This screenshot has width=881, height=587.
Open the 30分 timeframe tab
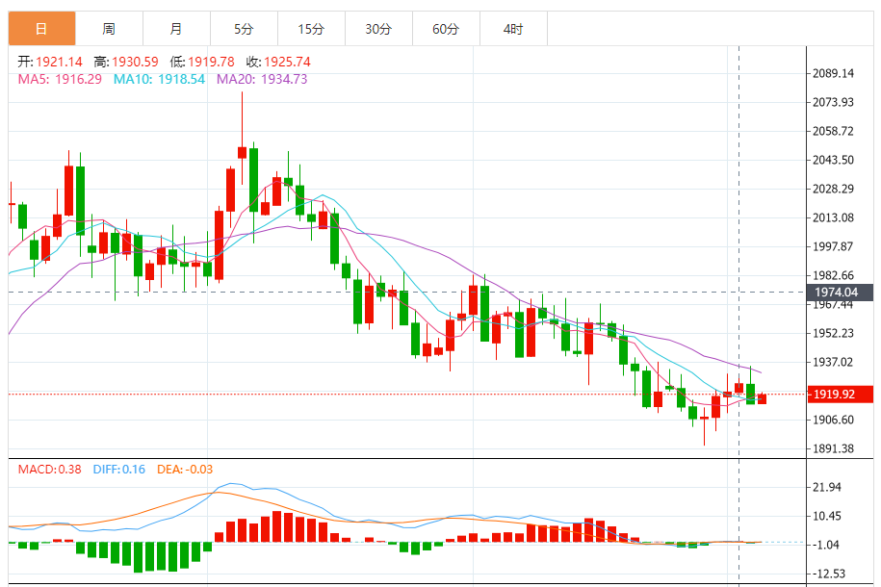[x=378, y=29]
